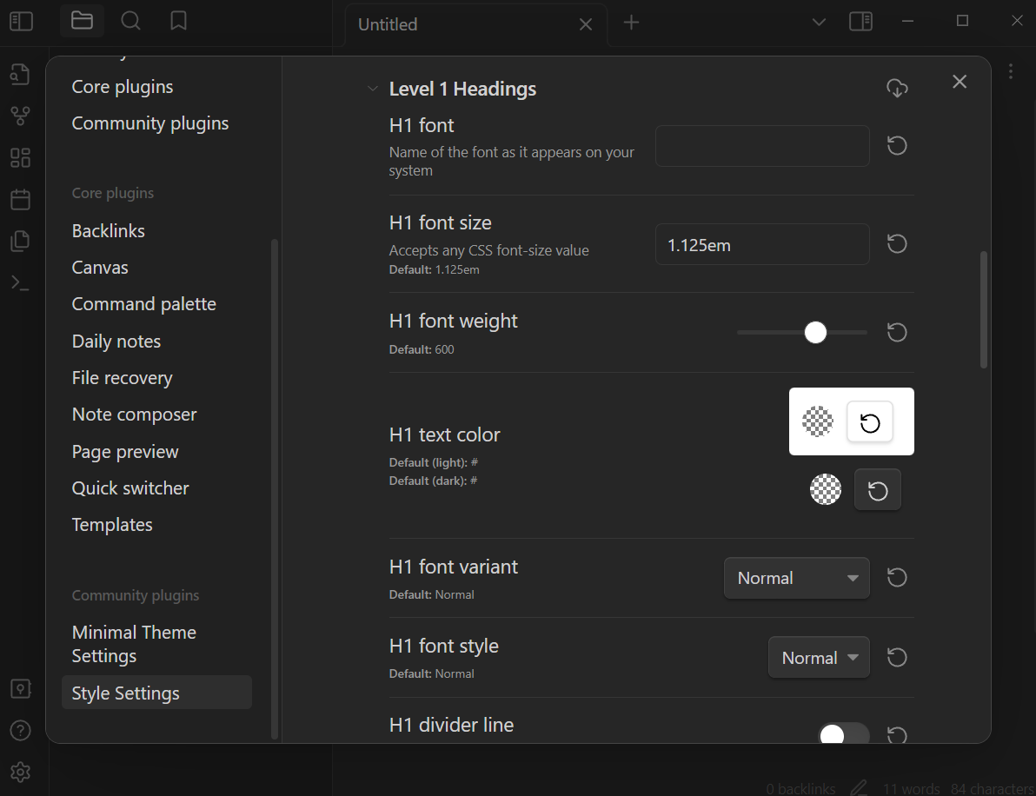Screen dimensions: 1036x796
Task: Adjust the H1 font weight slider handle
Action: 815,332
